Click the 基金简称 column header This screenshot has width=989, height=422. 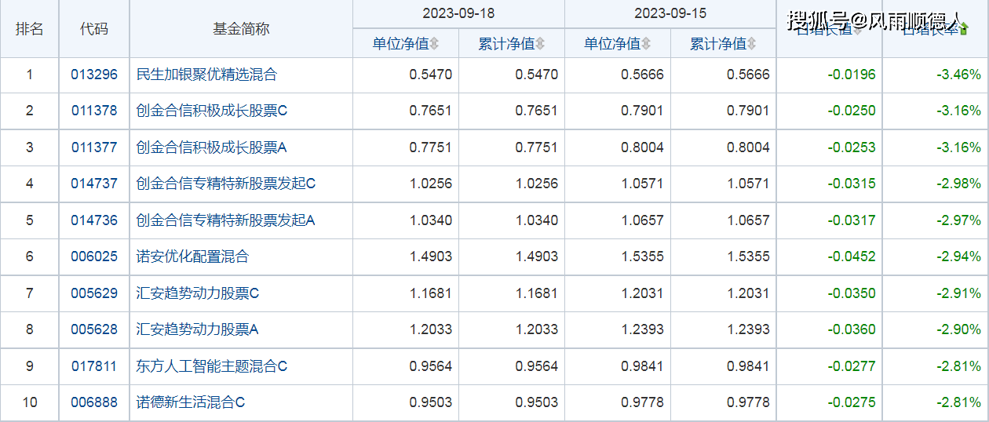click(241, 29)
